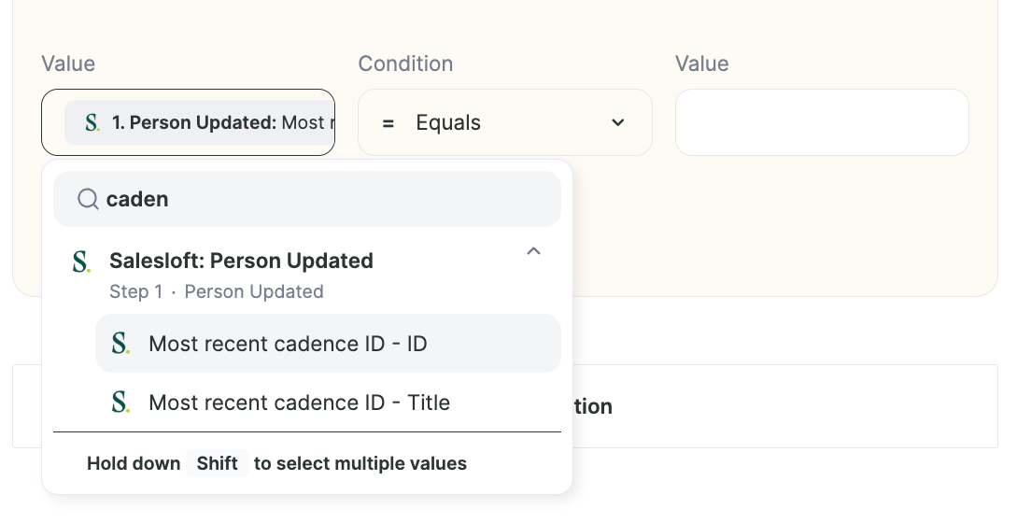This screenshot has width=1031, height=523.
Task: Open the Equals condition dropdown
Action: (505, 122)
